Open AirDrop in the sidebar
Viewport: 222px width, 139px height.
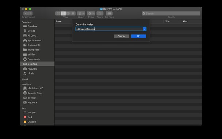pyautogui.click(x=37, y=35)
